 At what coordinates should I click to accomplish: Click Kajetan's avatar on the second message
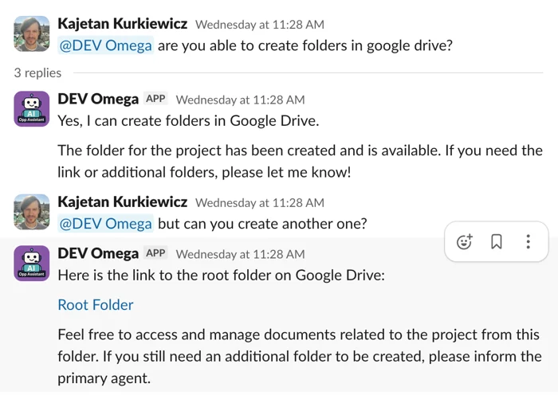click(32, 212)
